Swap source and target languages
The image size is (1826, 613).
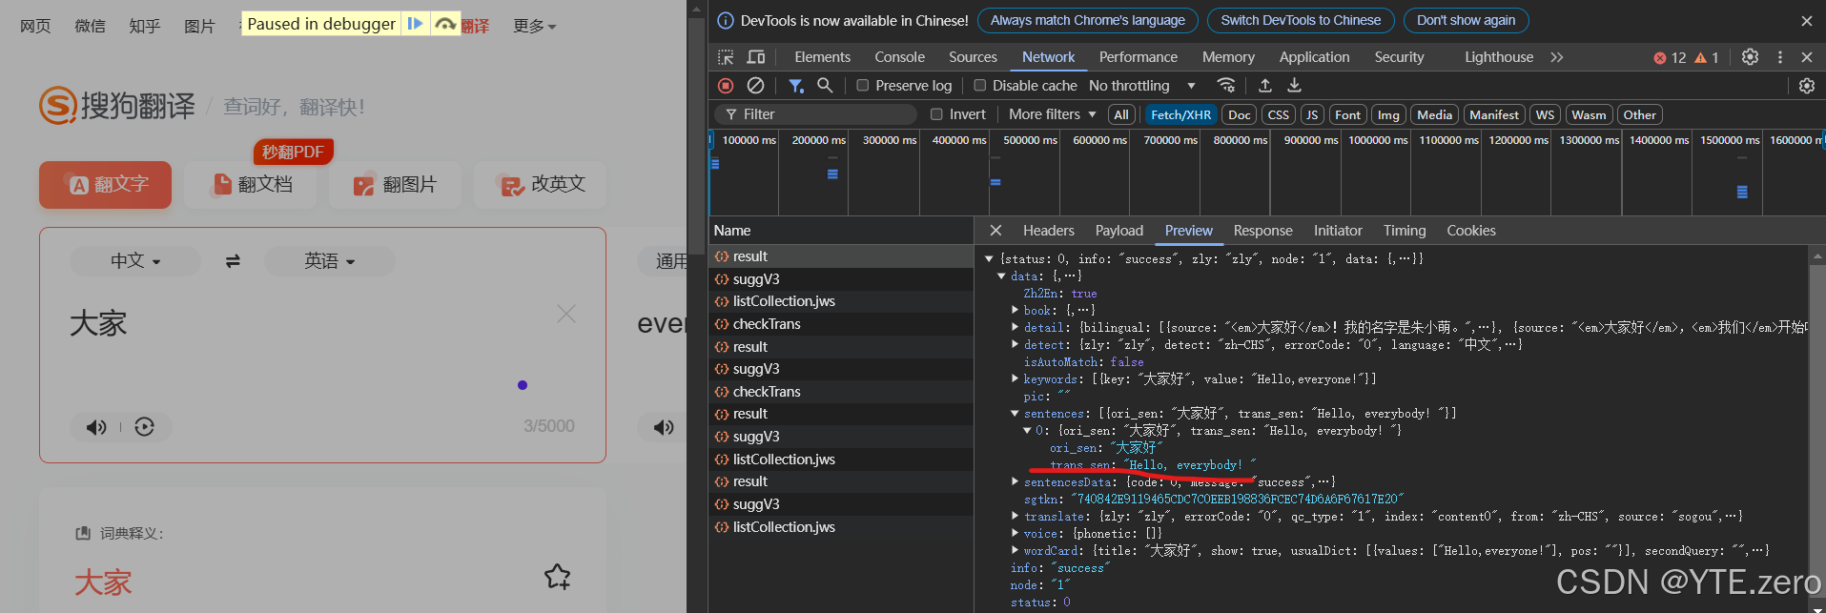(233, 261)
